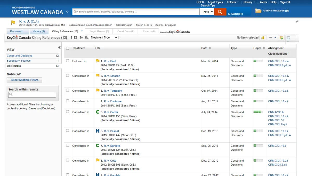Open Help in top menu
Image resolution: width=312 pixels, height=176 pixels.
(x=274, y=2)
